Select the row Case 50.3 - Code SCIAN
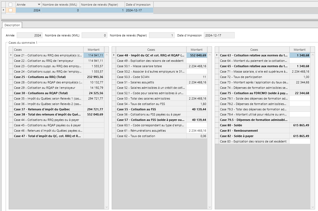The image size is (318, 211). point(160,77)
